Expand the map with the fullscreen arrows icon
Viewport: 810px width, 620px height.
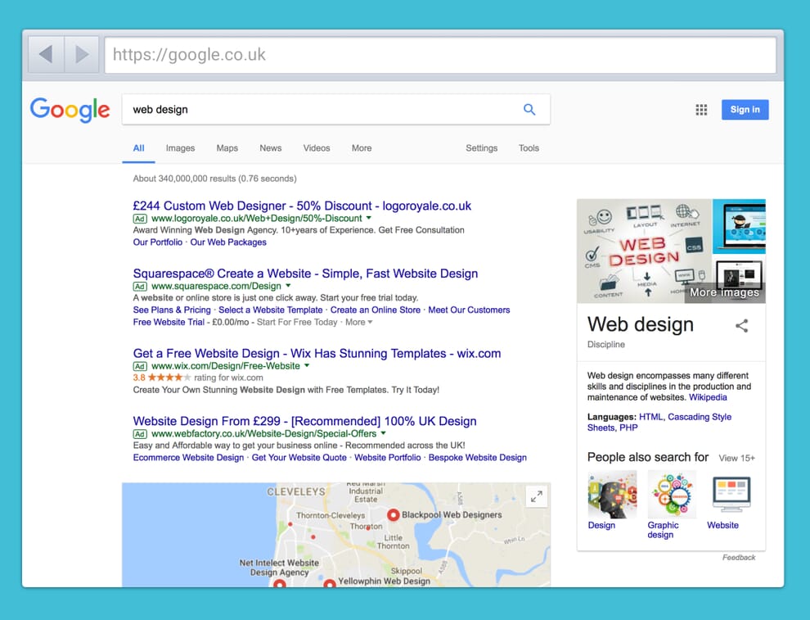[x=538, y=496]
